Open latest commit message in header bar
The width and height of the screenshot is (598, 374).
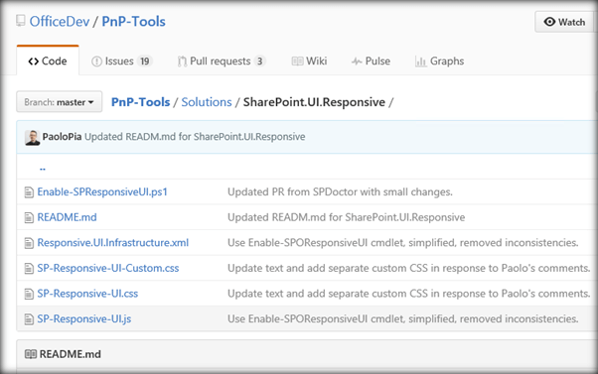point(195,137)
